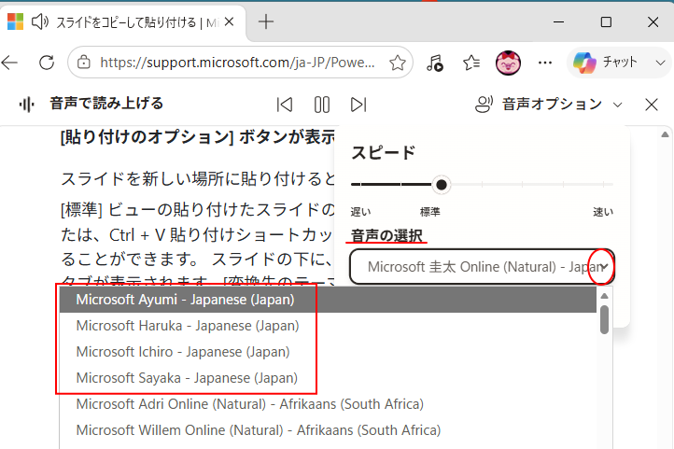Open the Settings and more ellipsis menu
This screenshot has height=449, width=674.
pos(545,63)
